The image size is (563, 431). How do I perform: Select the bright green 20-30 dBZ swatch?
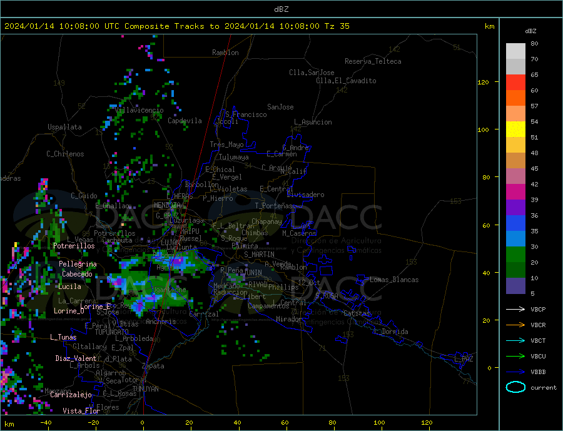point(515,255)
